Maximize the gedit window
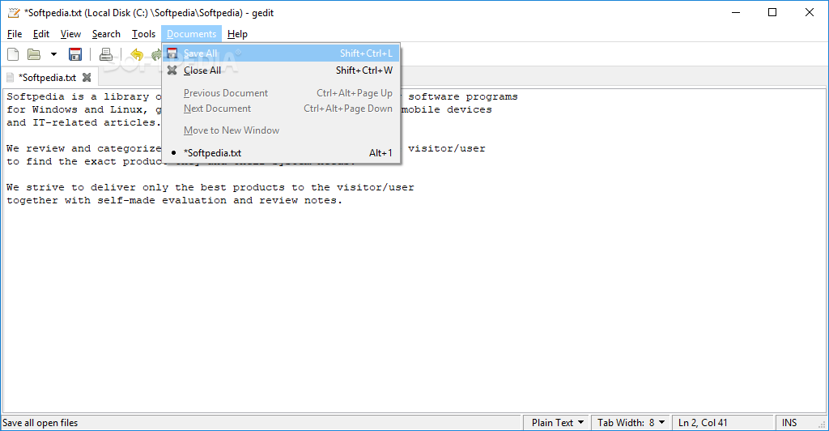This screenshot has height=431, width=829. coord(772,13)
